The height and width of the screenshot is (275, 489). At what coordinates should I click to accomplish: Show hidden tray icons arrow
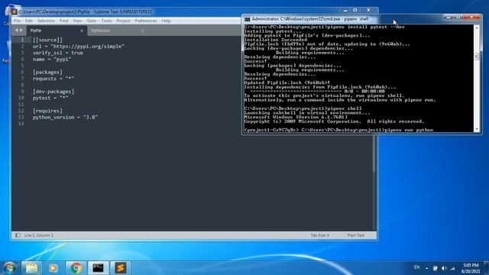pos(426,268)
